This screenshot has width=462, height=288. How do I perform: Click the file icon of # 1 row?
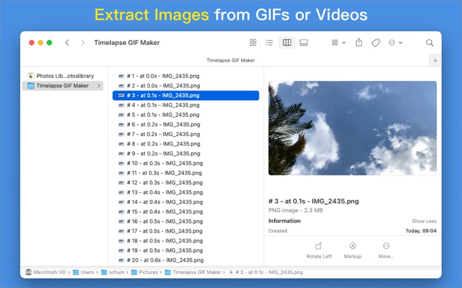(x=121, y=76)
